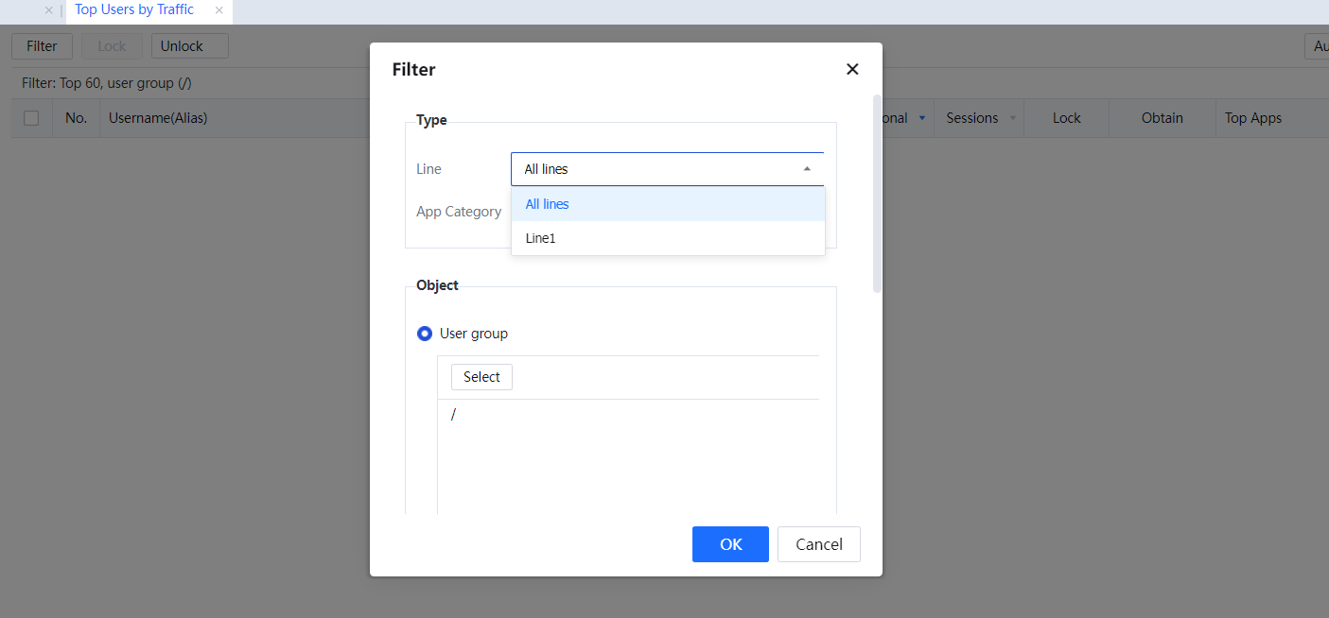Click the Filter button in the toolbar

click(x=42, y=46)
